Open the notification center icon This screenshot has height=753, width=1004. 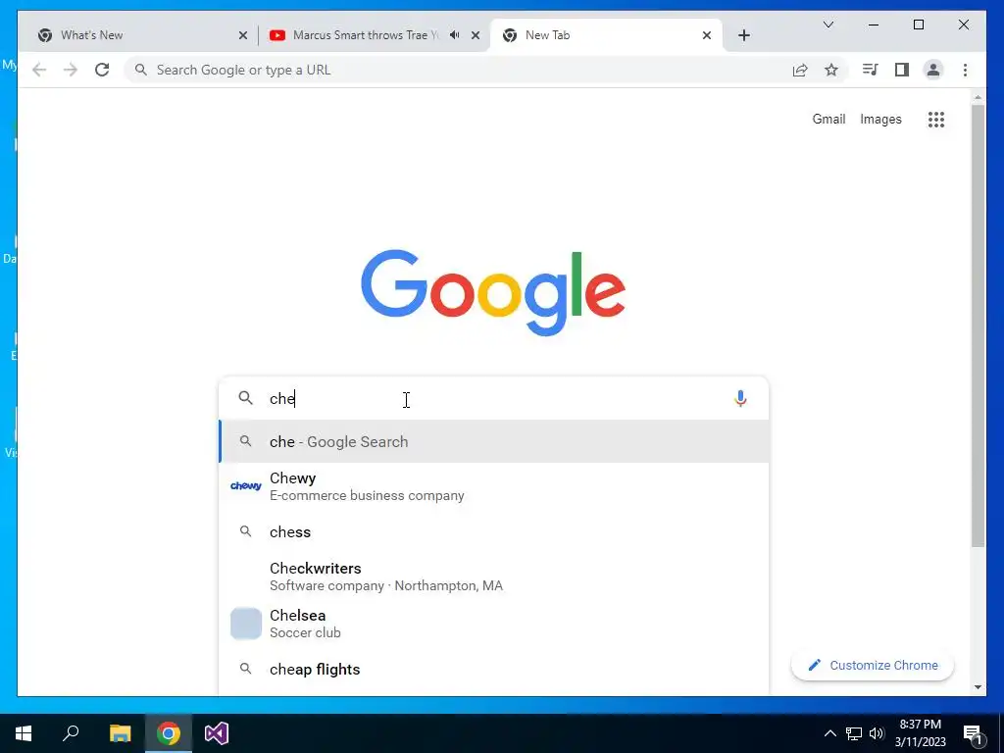973,733
